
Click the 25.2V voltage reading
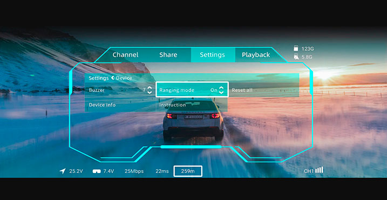pyautogui.click(x=76, y=171)
